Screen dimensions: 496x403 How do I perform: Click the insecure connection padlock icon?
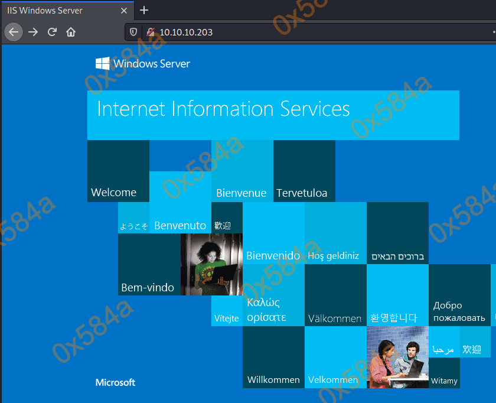click(x=150, y=32)
